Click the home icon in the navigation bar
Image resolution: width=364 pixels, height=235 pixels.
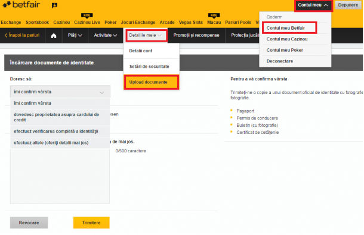pyautogui.click(x=54, y=36)
